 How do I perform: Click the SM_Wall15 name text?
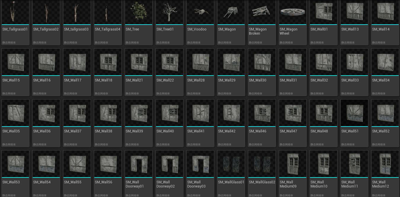click(11, 80)
